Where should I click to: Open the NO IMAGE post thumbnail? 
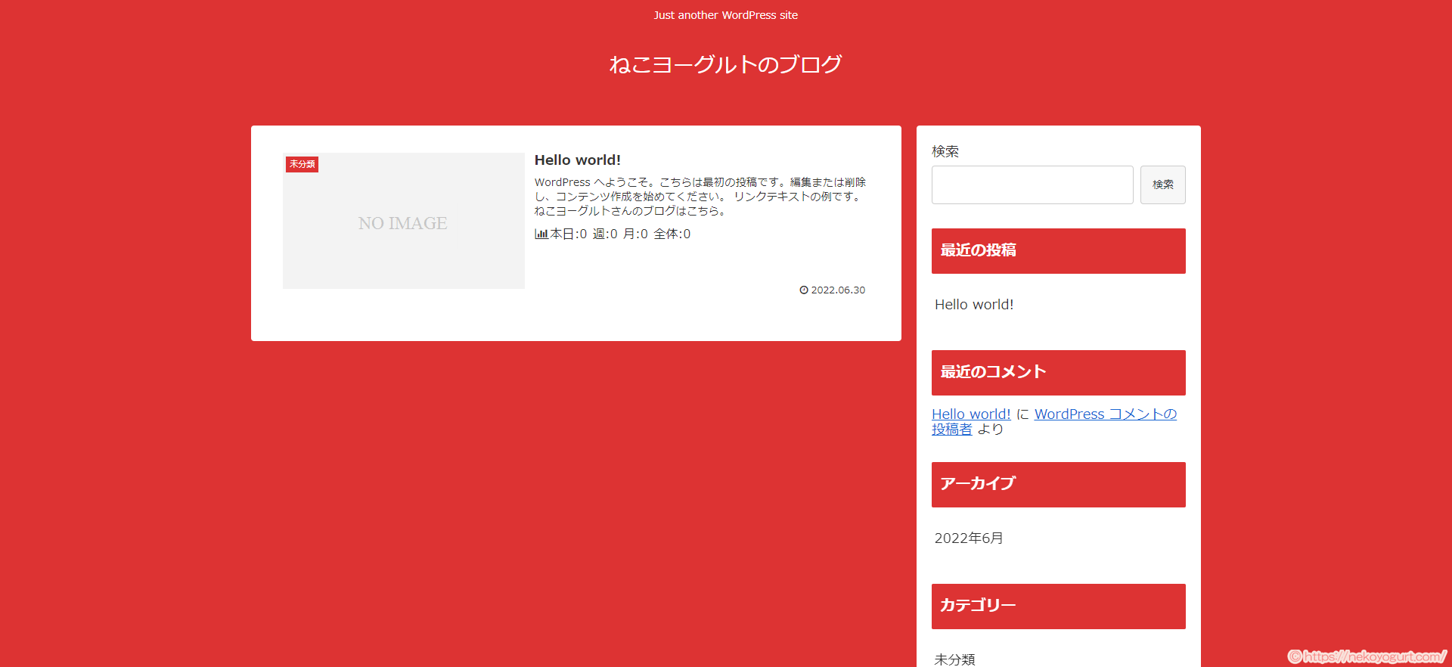[x=403, y=222]
